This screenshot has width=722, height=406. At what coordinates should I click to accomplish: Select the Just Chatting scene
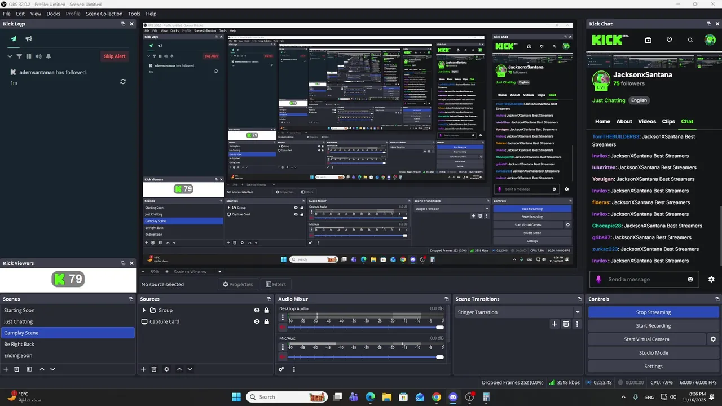coord(68,321)
